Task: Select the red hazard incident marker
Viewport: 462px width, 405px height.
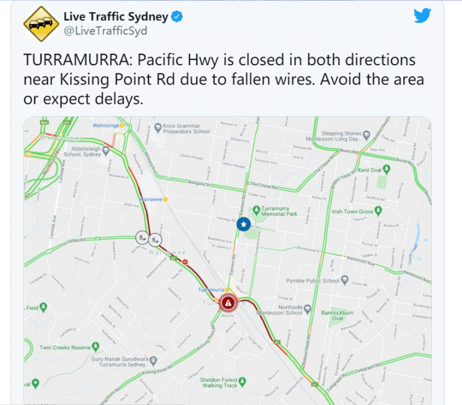Action: pyautogui.click(x=228, y=302)
